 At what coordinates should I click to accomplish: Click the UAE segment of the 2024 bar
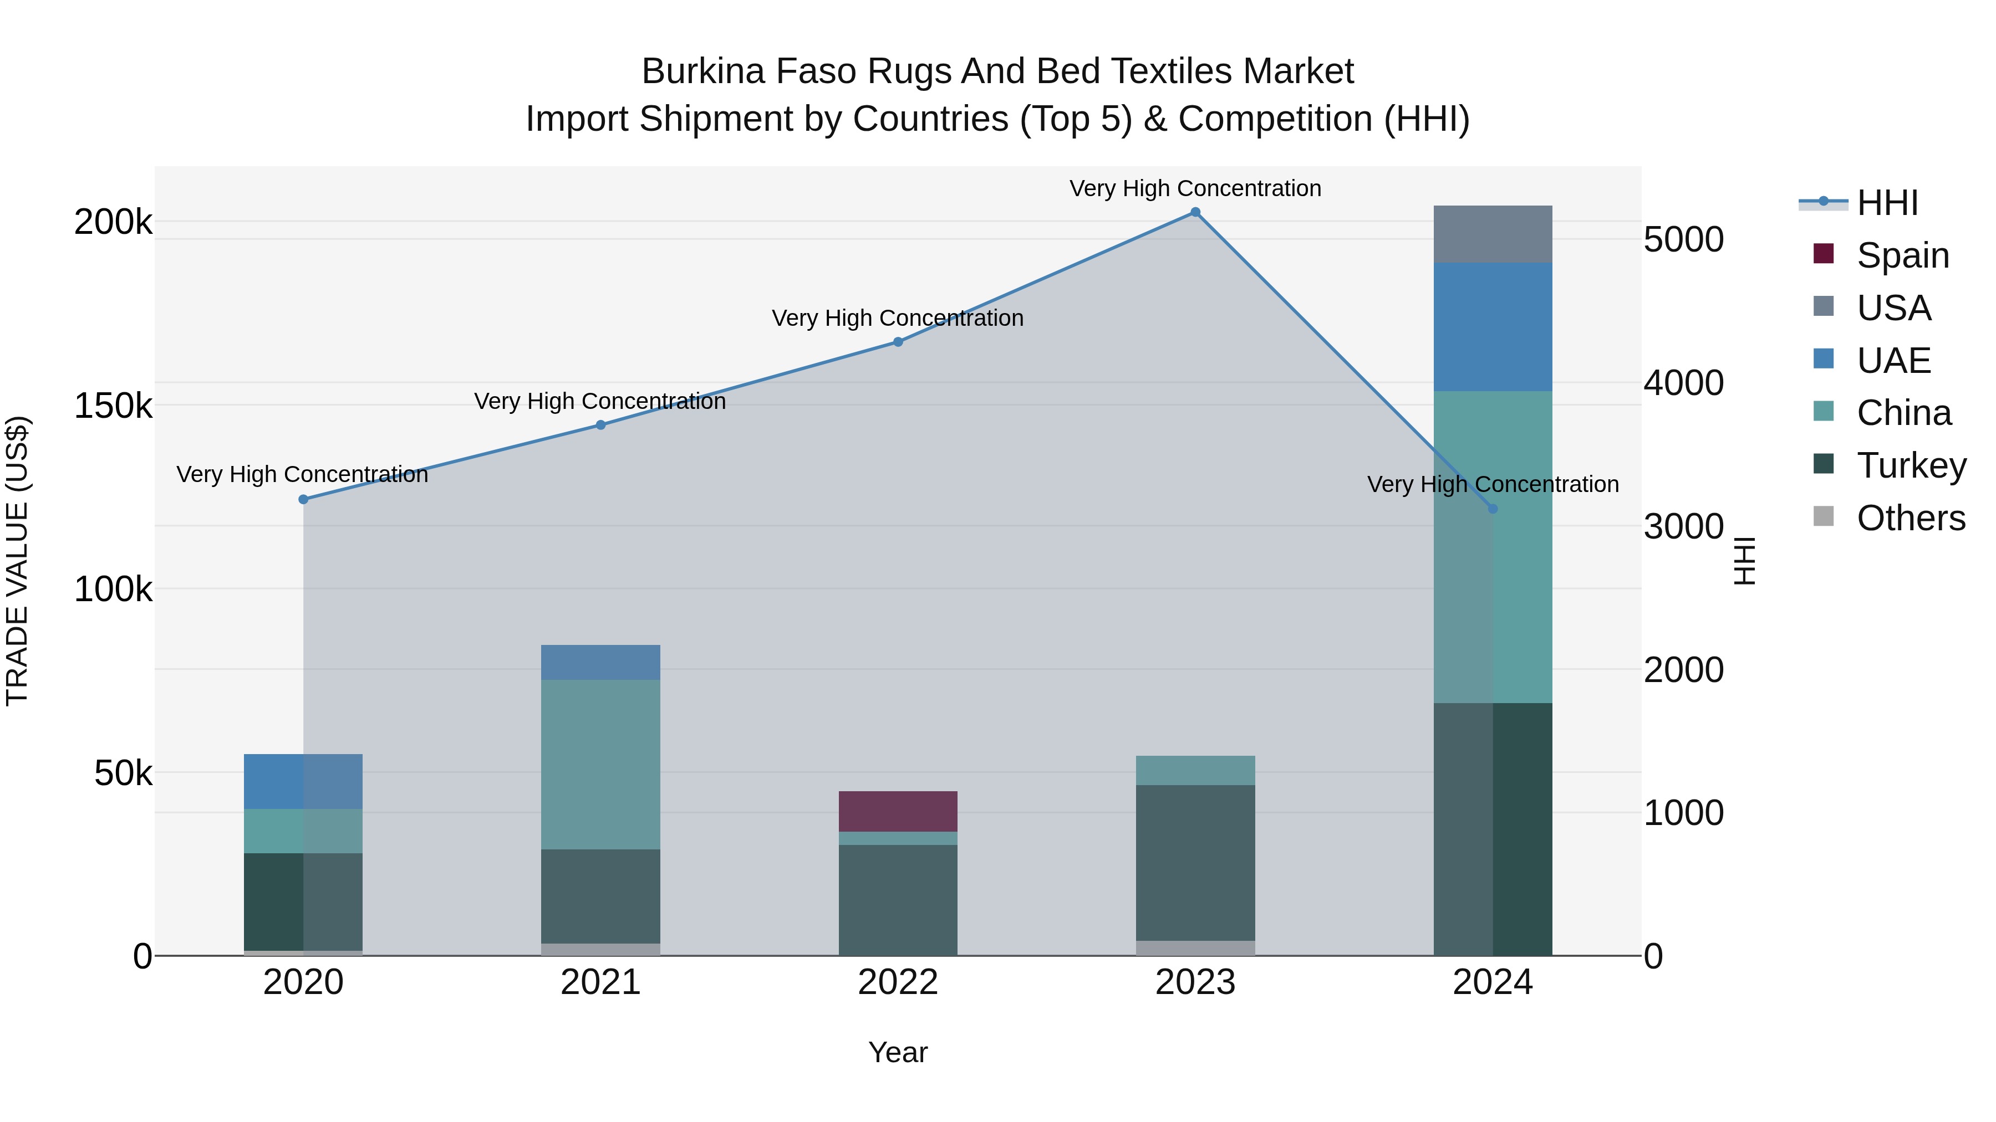point(1493,327)
